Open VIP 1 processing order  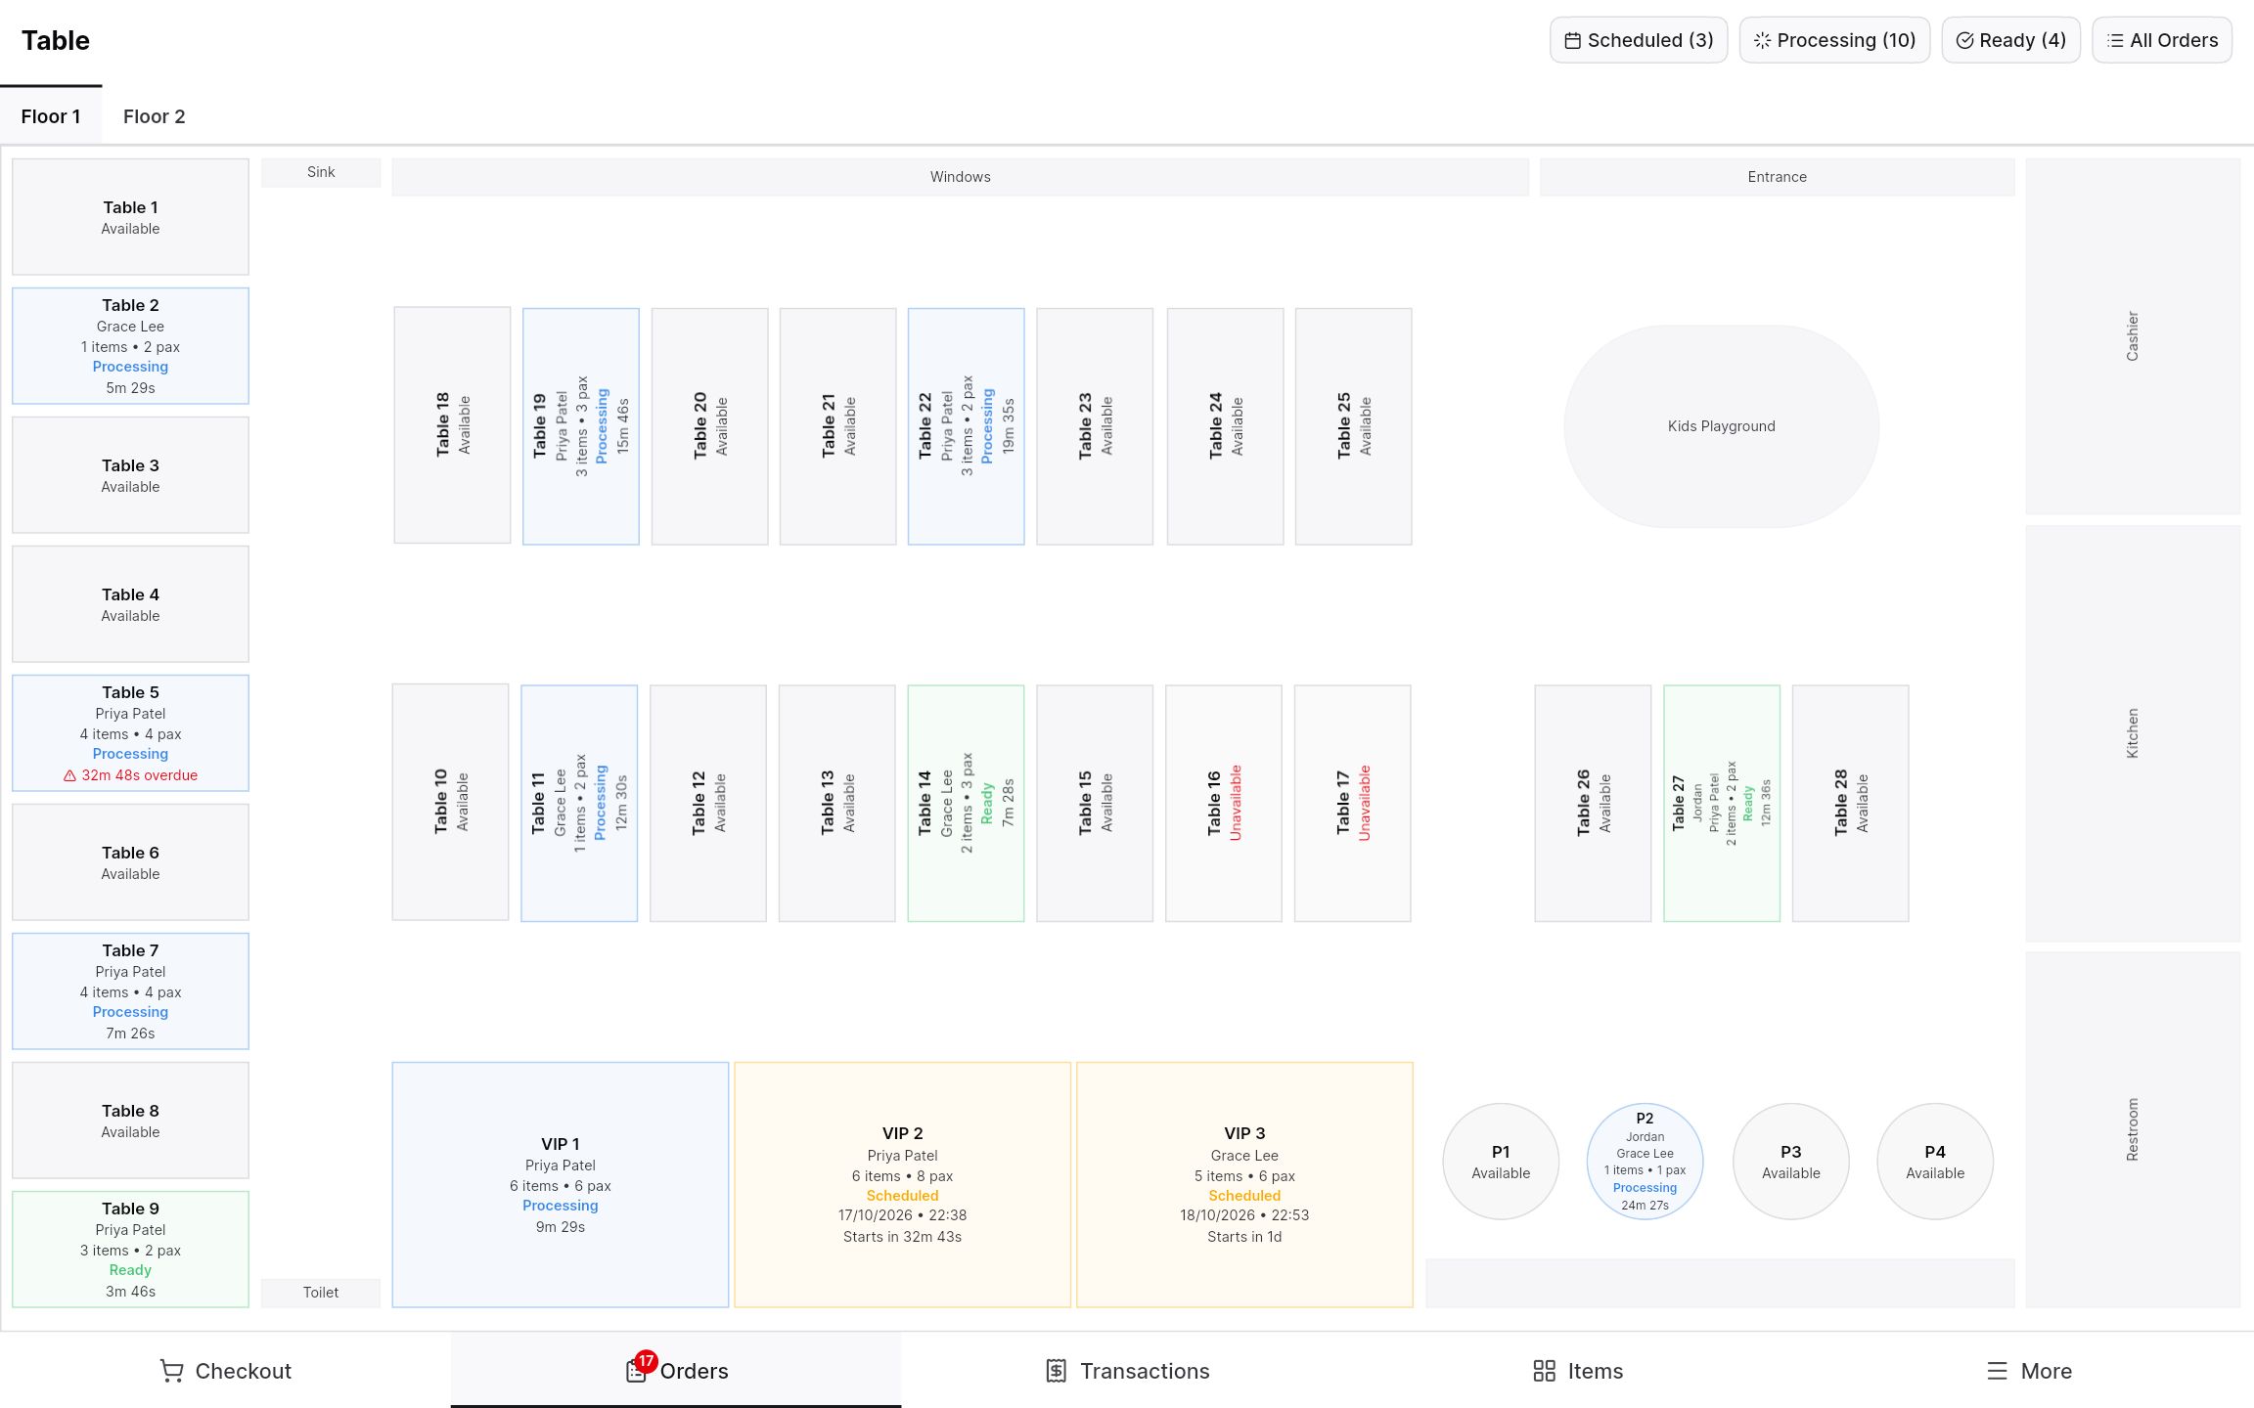(561, 1185)
